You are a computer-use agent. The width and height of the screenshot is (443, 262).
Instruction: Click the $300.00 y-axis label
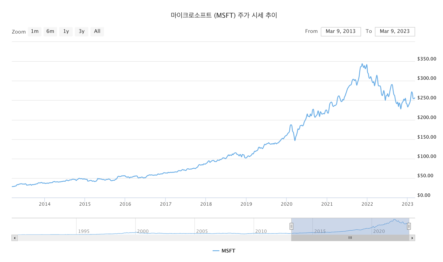tap(427, 78)
